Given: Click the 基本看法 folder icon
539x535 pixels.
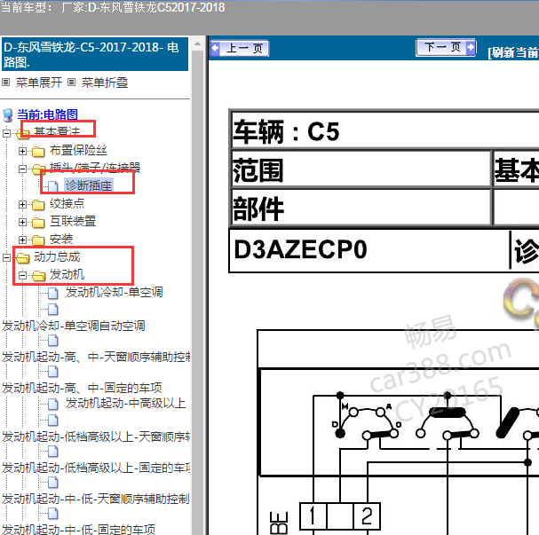Looking at the screenshot, I should click(23, 133).
